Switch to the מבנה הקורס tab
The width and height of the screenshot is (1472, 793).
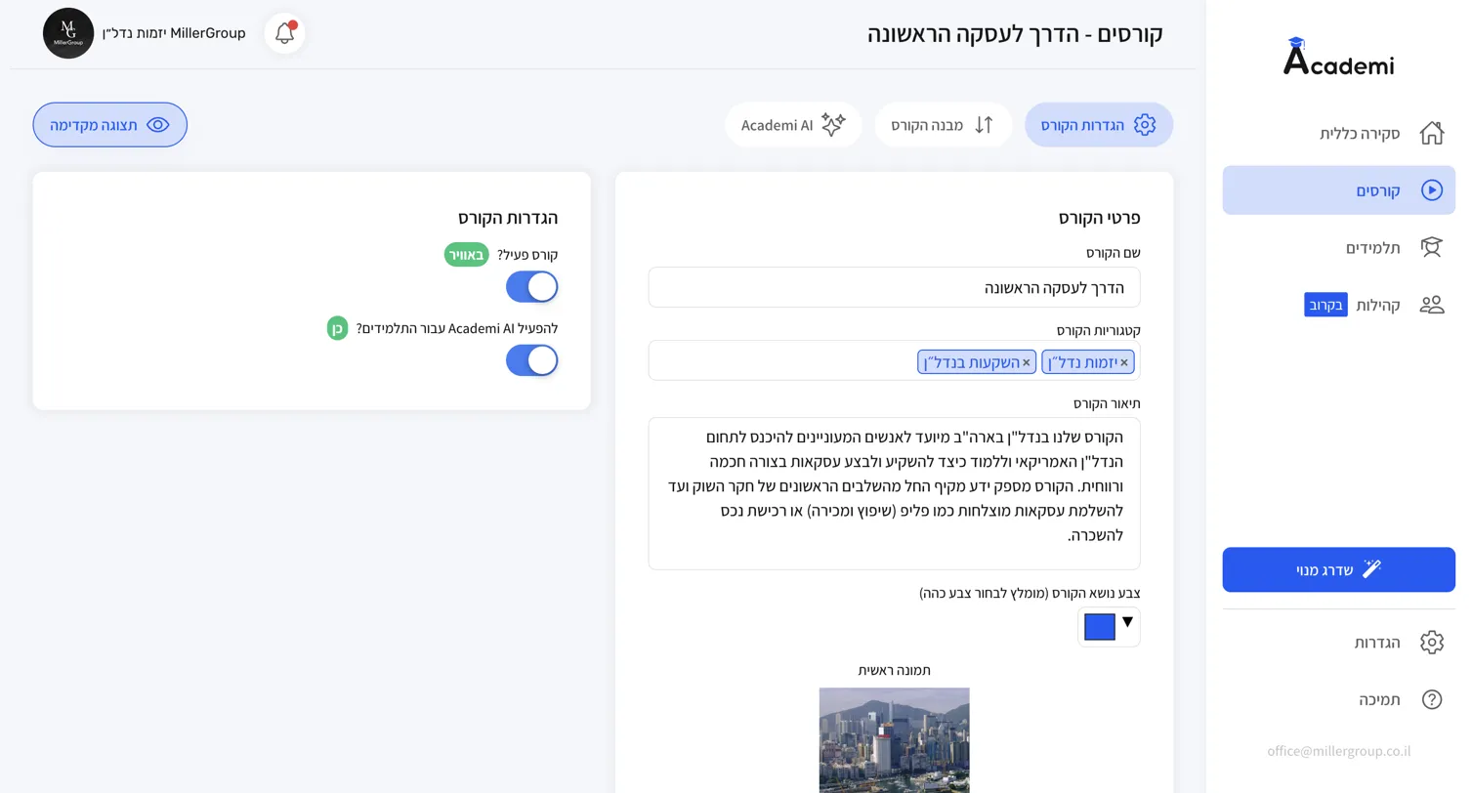(942, 124)
